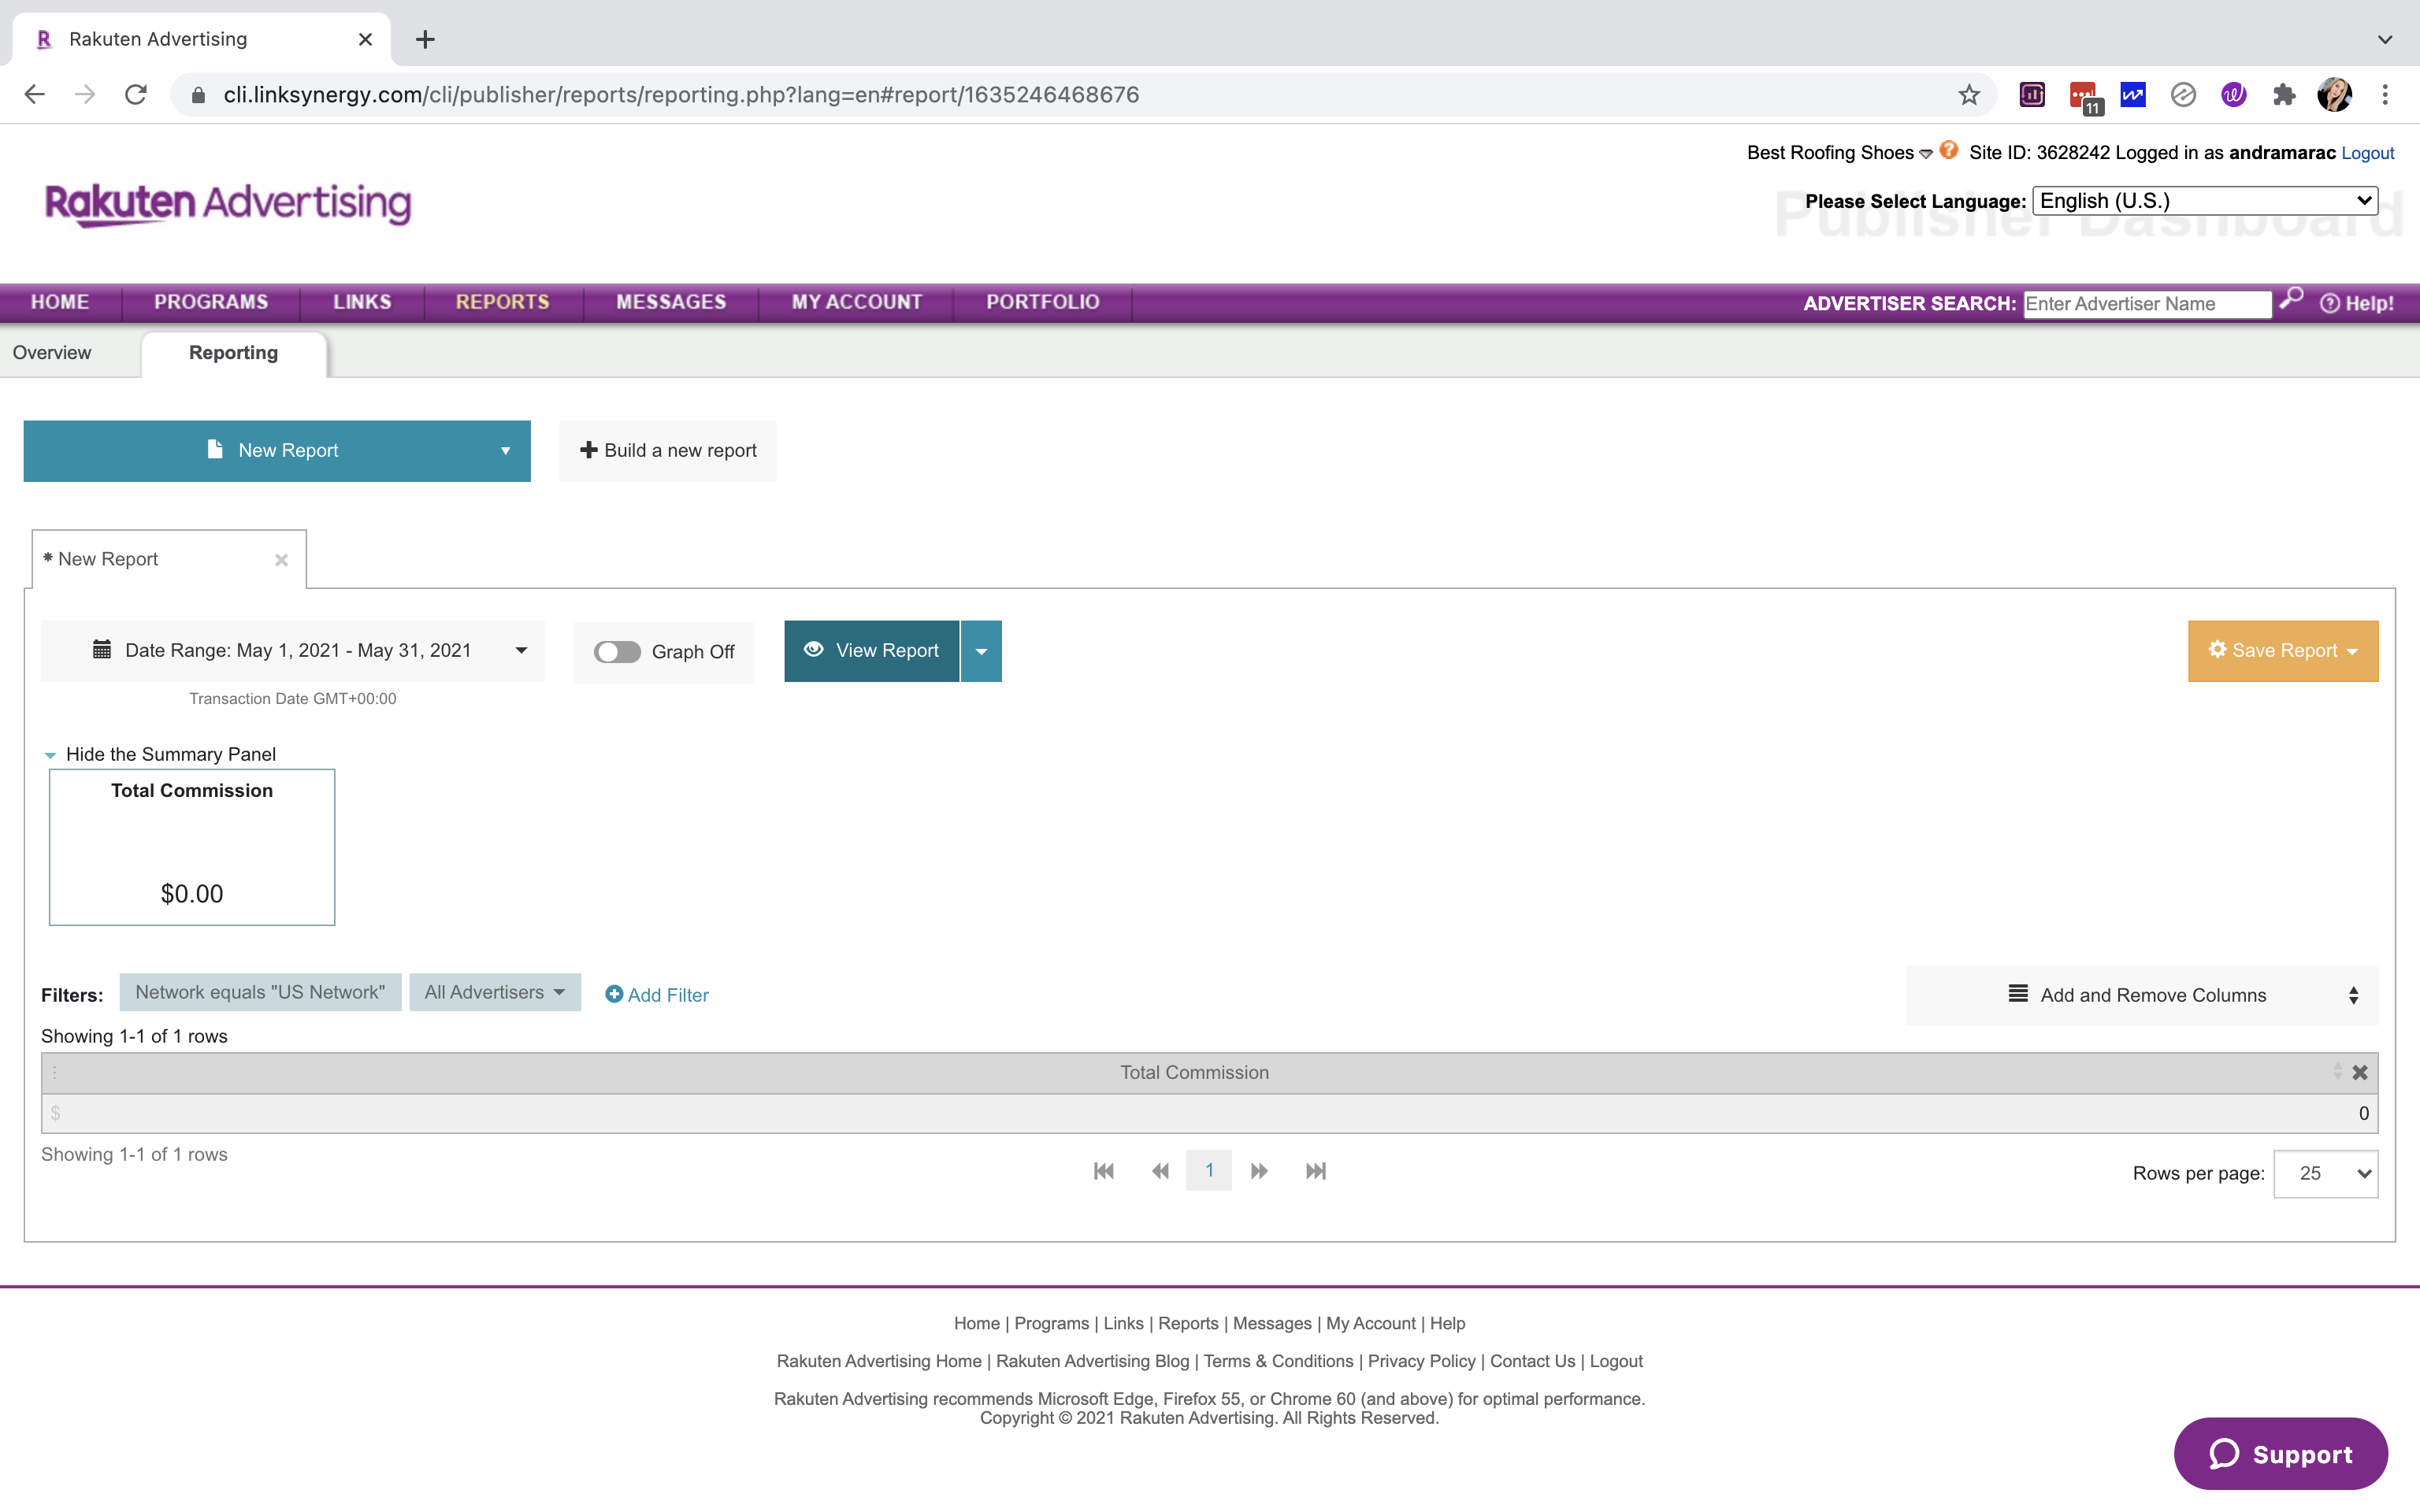Close the New Report tab with X
Viewport: 2420px width, 1512px height.
pos(281,560)
